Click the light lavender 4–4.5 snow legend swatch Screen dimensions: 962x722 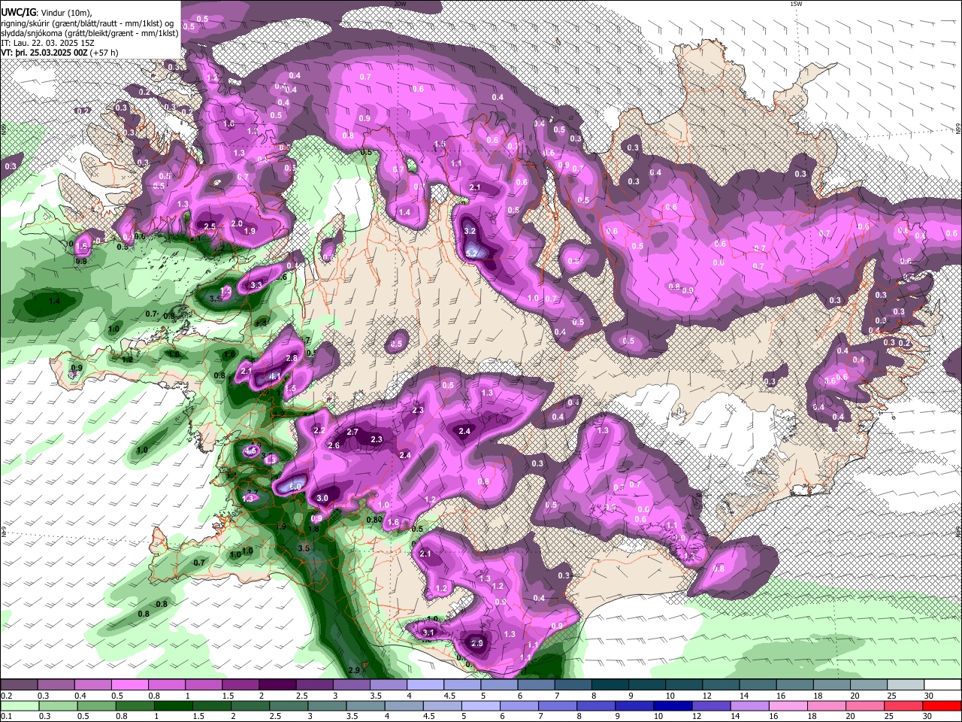425,684
